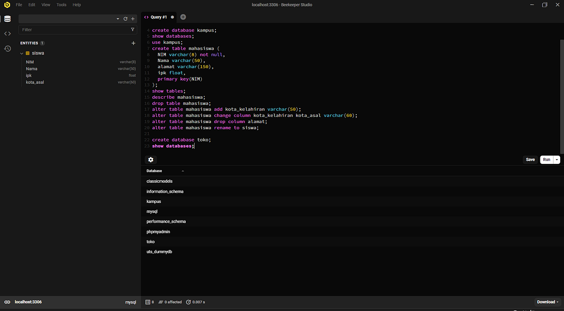Screen dimensions: 564x311
Task: Click the saved queries code icon
Action: coord(8,33)
